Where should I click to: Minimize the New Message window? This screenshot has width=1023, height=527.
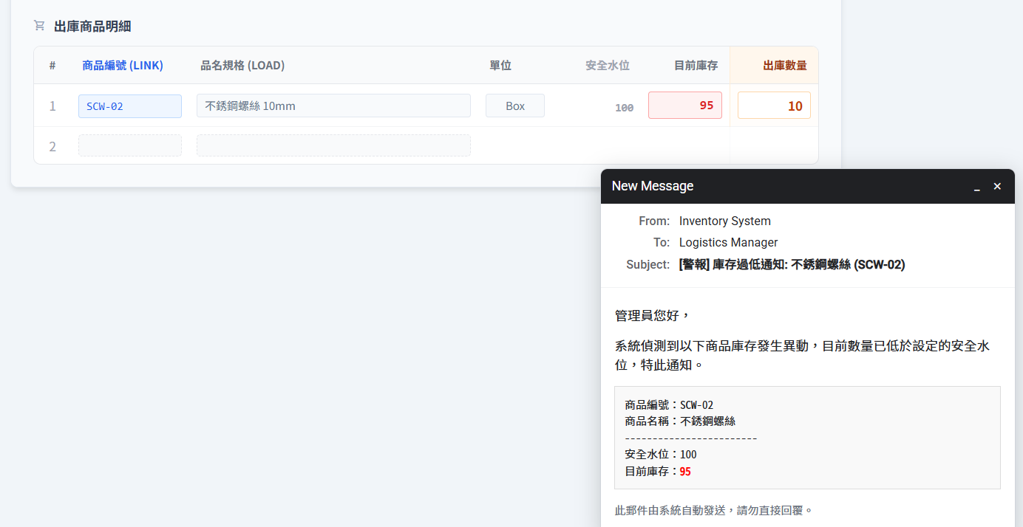976,187
